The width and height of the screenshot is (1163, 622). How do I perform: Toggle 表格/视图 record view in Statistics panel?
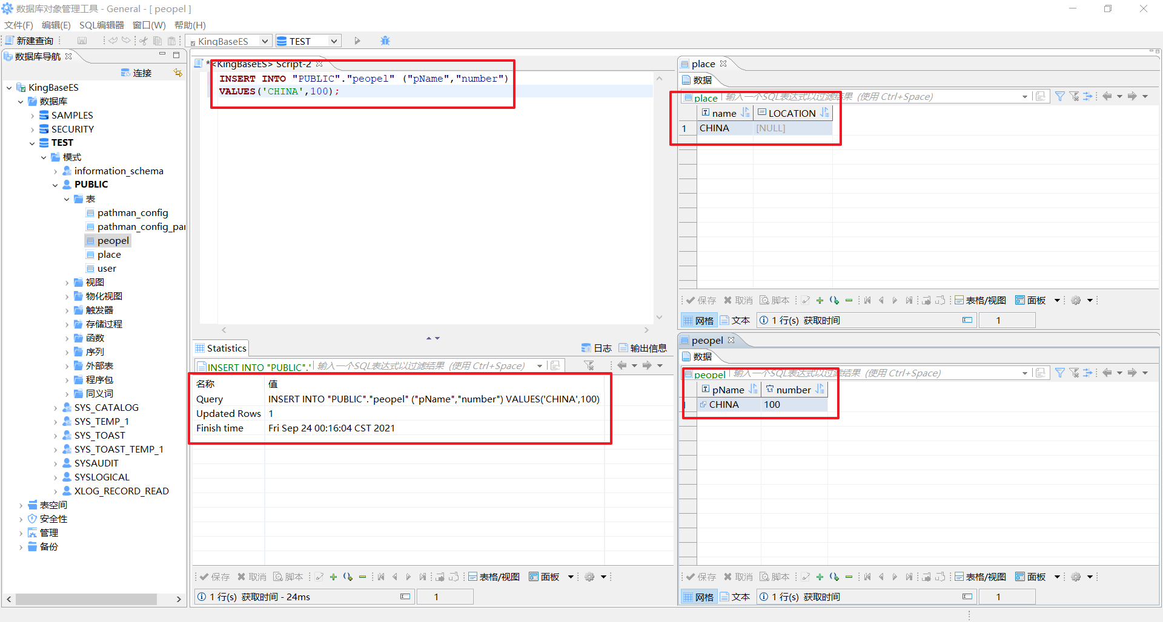[494, 577]
